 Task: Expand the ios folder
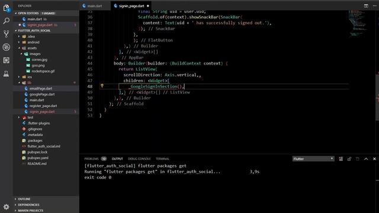[x=46, y=77]
